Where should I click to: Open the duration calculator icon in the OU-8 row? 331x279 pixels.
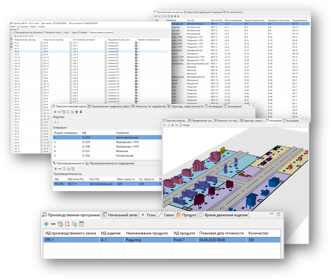point(136,52)
